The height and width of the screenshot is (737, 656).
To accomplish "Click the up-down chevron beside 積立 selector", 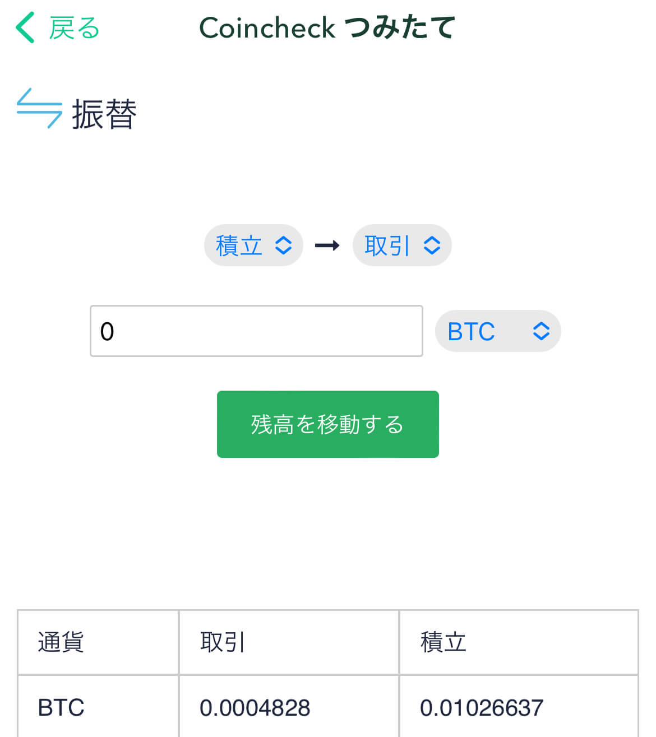I will [x=284, y=245].
